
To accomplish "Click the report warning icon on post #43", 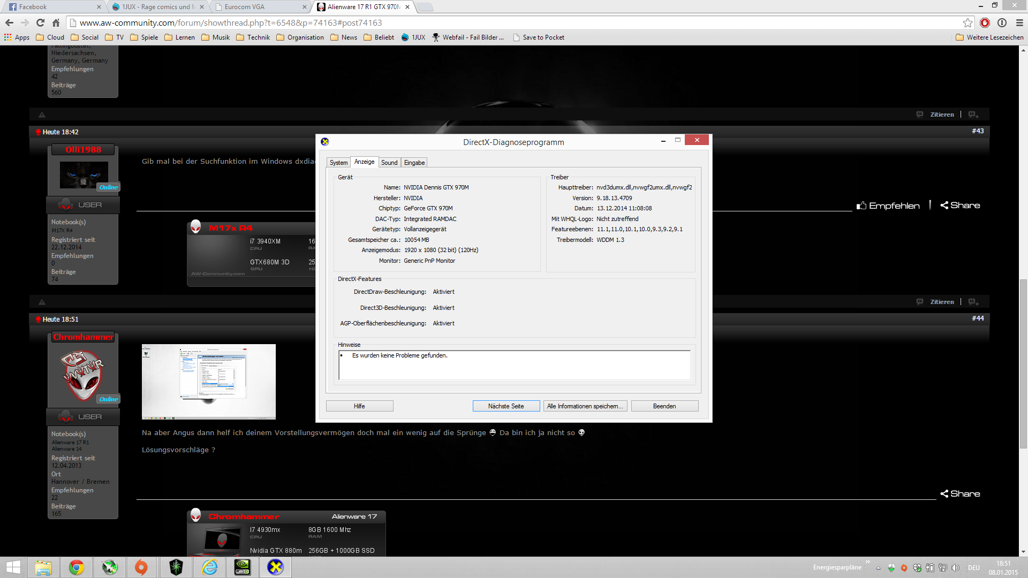I will pos(42,115).
